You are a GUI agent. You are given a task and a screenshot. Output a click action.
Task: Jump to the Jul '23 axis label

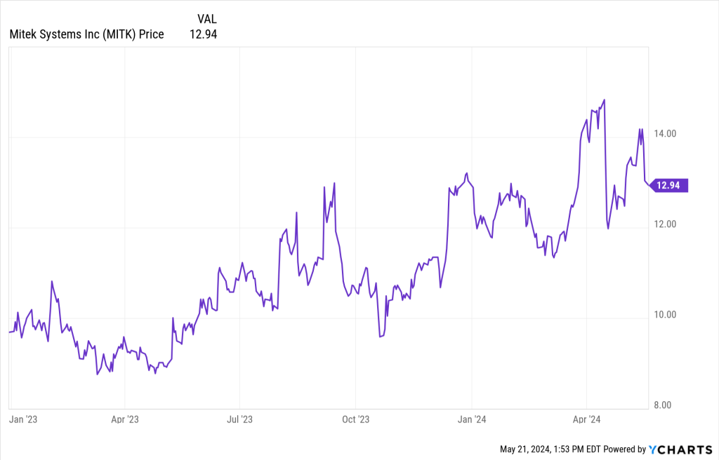pyautogui.click(x=239, y=419)
